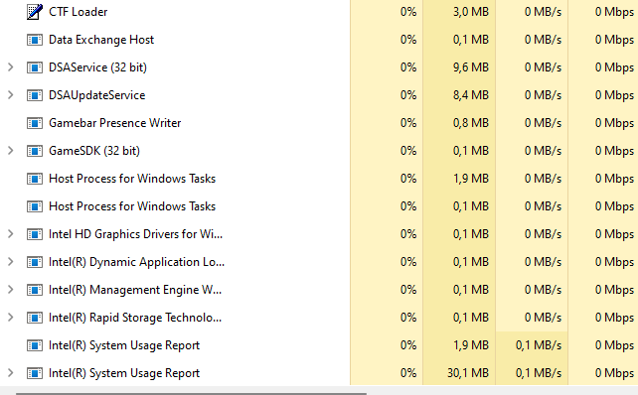Select the Gamebar Presence Writer row
The height and width of the screenshot is (395, 638).
tap(319, 123)
